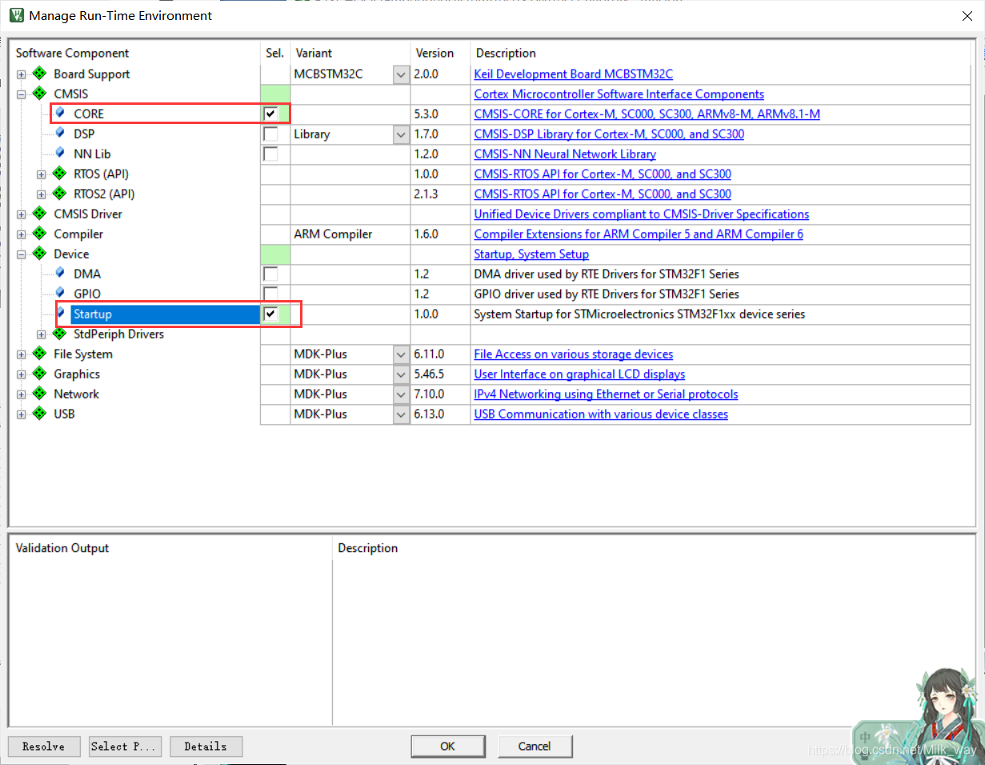Click the blue DSP component icon
The width and height of the screenshot is (985, 765).
(60, 134)
